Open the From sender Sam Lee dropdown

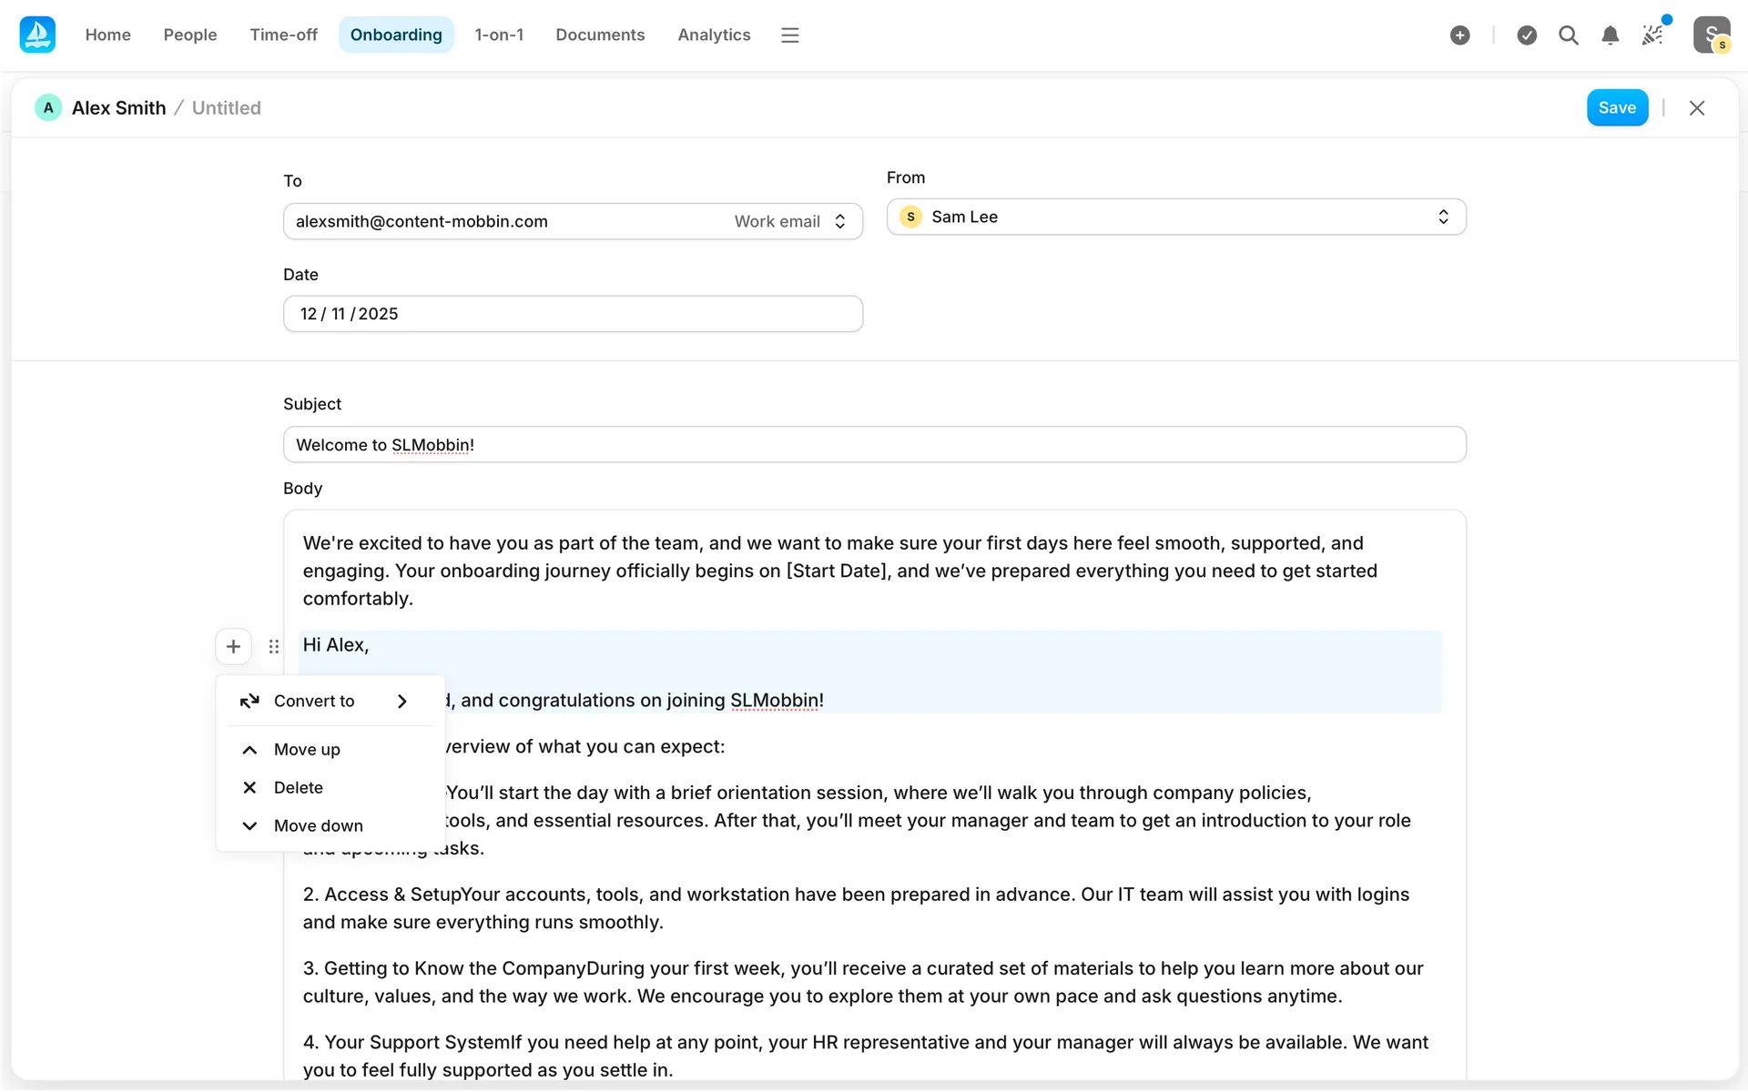pyautogui.click(x=1175, y=217)
